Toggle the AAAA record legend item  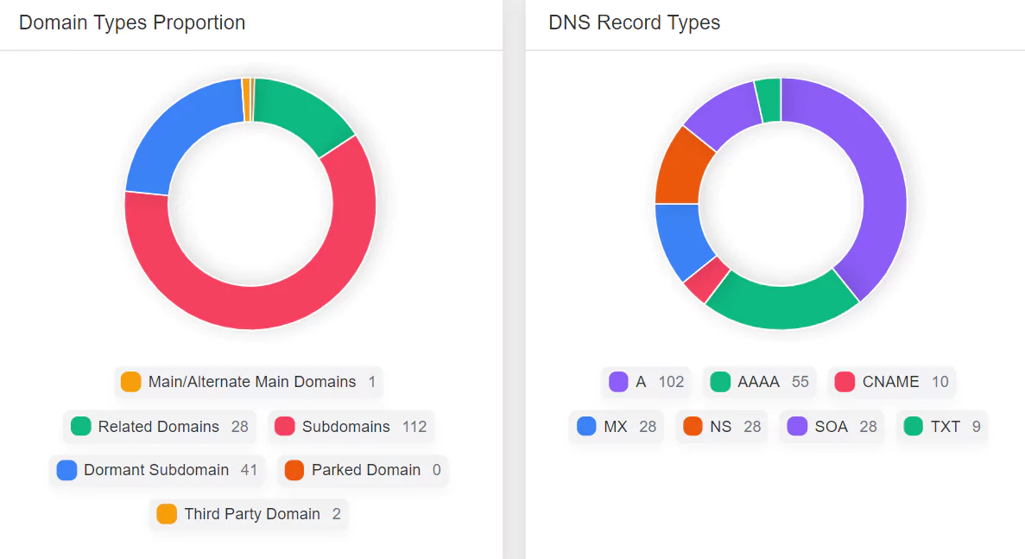click(x=759, y=382)
